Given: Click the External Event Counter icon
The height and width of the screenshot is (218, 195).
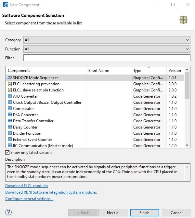Looking at the screenshot, I should [x=10, y=140].
